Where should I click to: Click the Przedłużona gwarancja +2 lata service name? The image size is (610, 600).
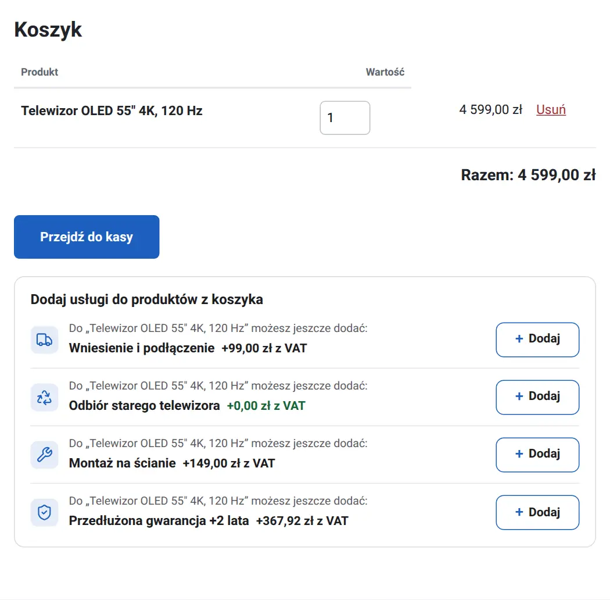159,521
